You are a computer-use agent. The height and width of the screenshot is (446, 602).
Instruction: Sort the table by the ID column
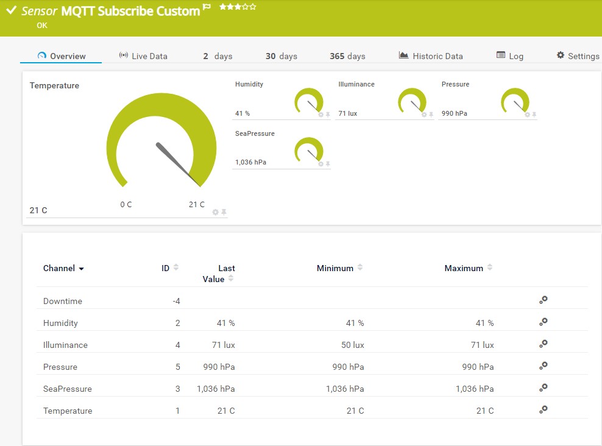pyautogui.click(x=177, y=266)
